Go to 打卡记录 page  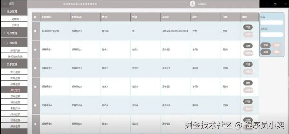tap(14, 114)
